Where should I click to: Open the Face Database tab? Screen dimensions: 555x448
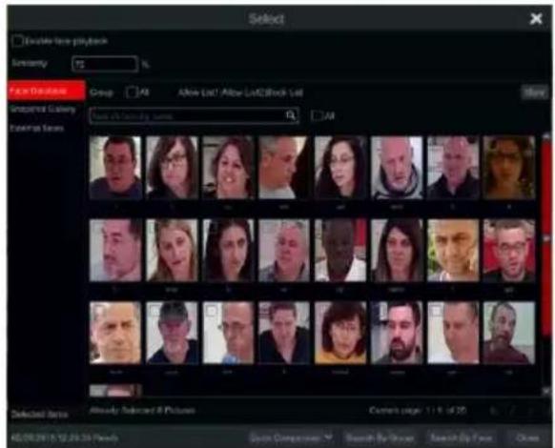coord(46,91)
